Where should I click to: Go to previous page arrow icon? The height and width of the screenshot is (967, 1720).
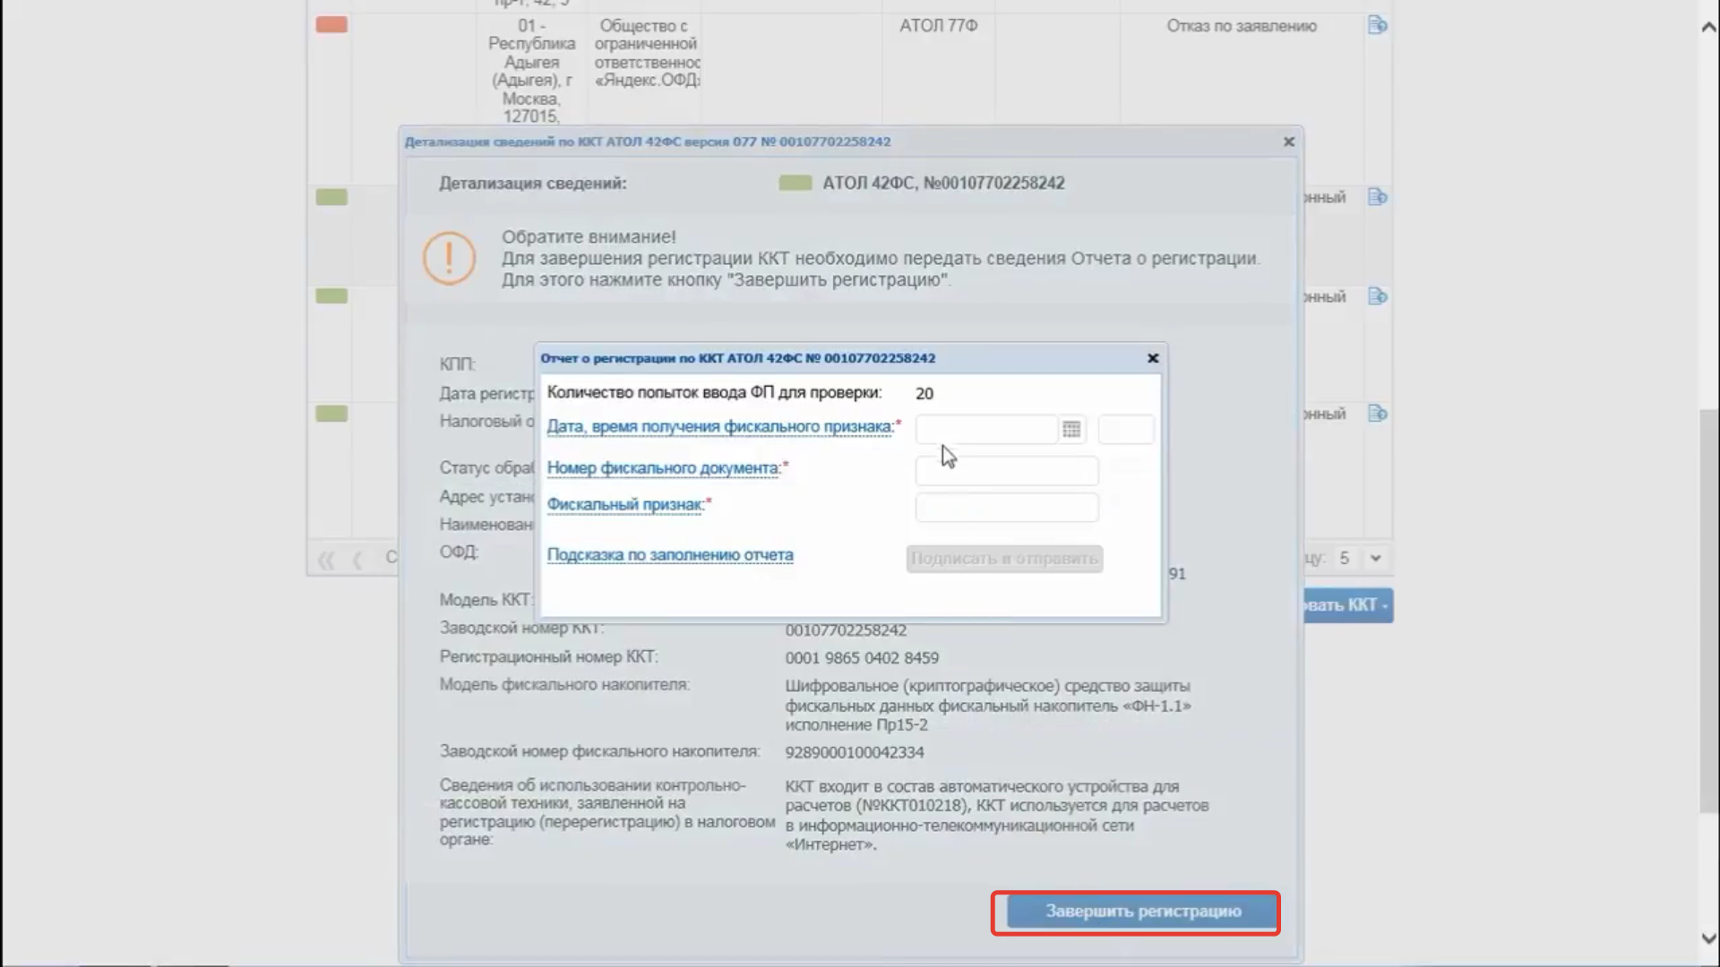(357, 561)
